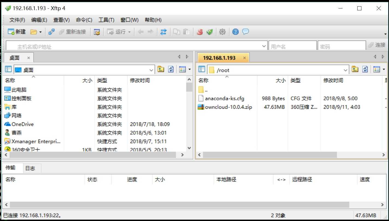This screenshot has height=221, width=389.
Task: Click the copy icon in toolbar
Action: pyautogui.click(x=177, y=32)
